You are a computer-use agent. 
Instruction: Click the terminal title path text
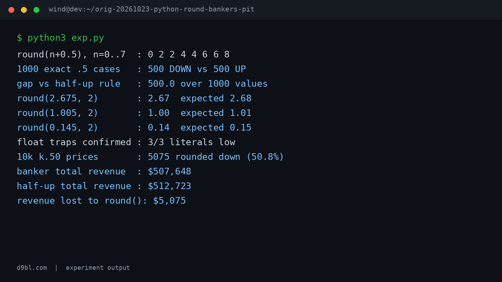pos(152,9)
